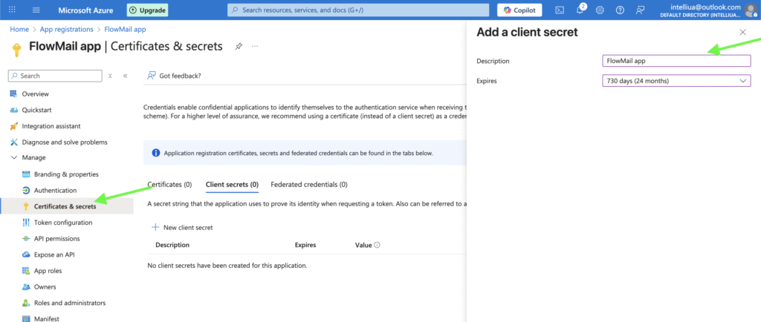
Task: Open Diagnose and solve problems
Action: [x=66, y=142]
